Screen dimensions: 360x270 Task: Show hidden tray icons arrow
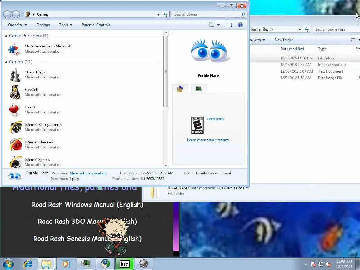tap(306, 264)
